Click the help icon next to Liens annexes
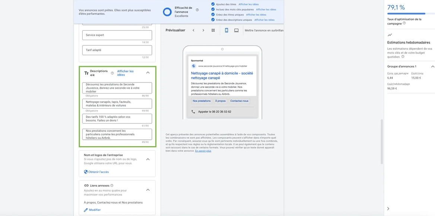 [x=112, y=186]
